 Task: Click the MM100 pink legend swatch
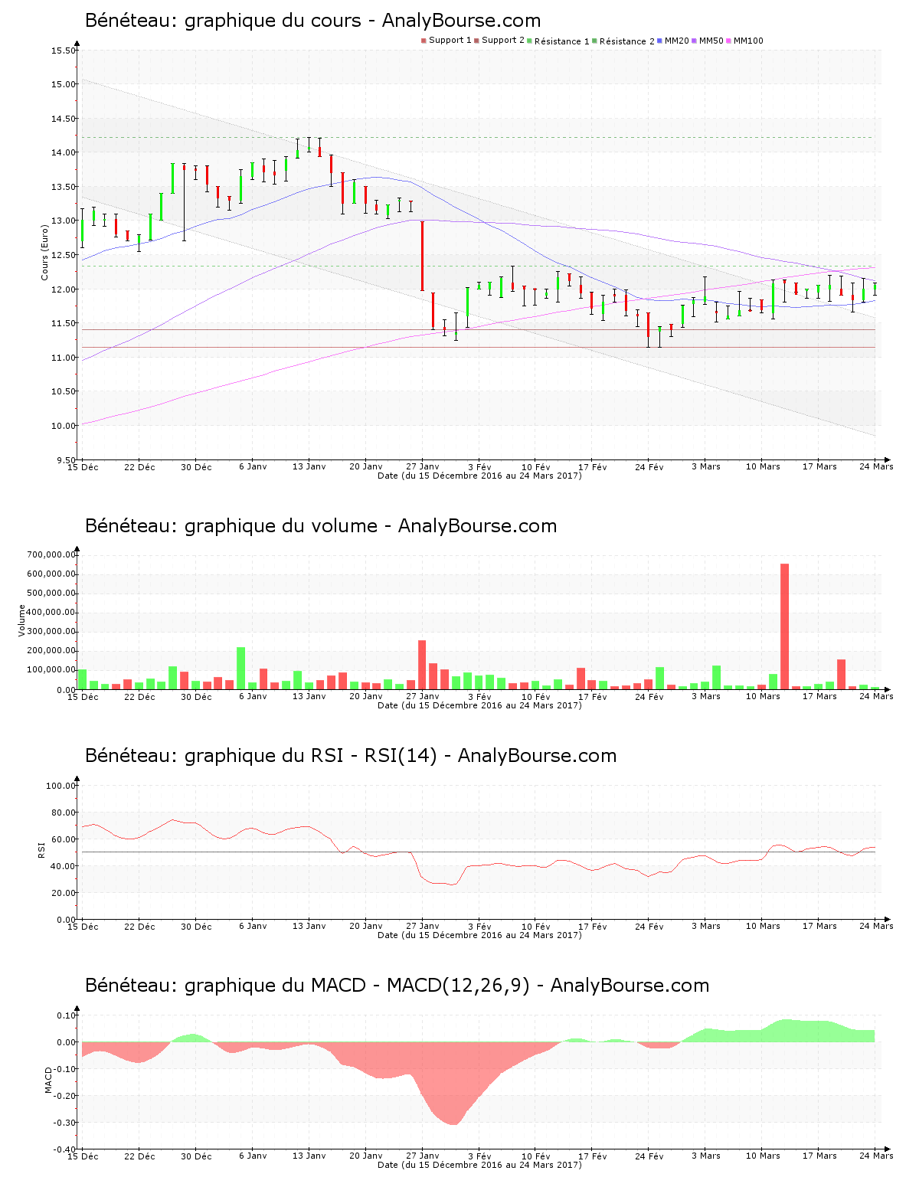pyautogui.click(x=728, y=41)
